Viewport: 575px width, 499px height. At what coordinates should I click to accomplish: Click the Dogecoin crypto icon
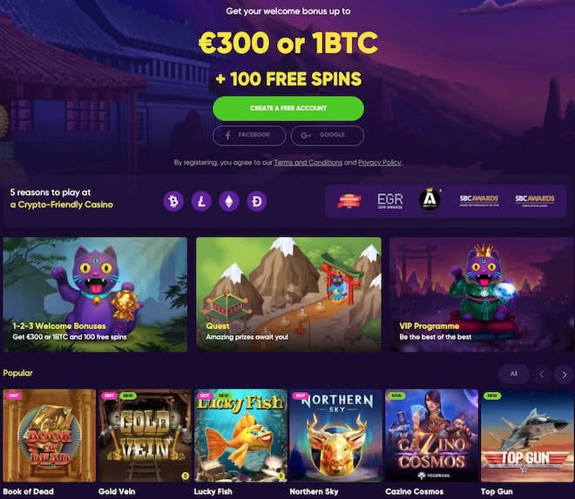(x=257, y=201)
